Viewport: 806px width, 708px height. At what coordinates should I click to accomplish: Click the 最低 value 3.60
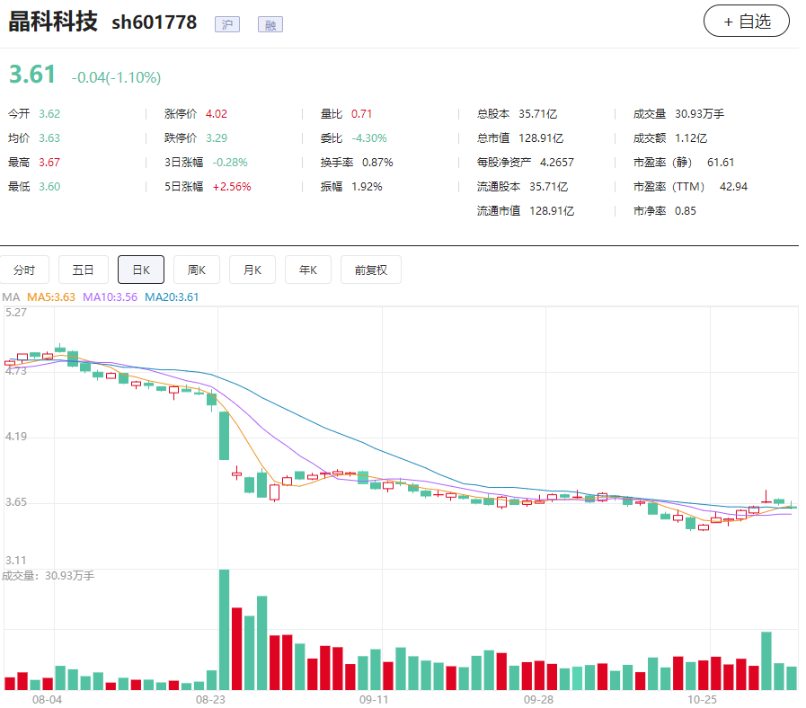click(x=49, y=187)
